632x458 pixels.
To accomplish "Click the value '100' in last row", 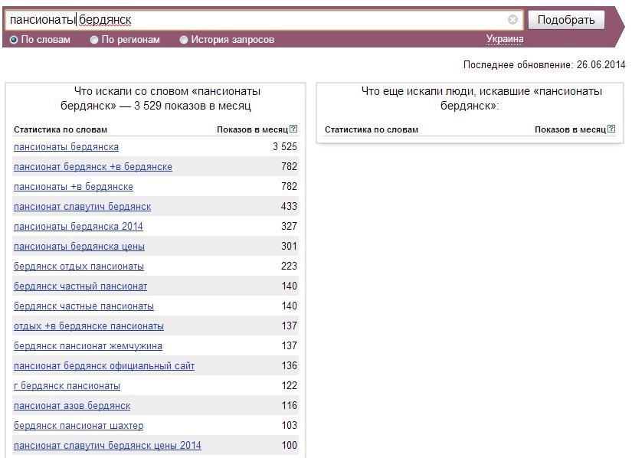I will [x=289, y=446].
